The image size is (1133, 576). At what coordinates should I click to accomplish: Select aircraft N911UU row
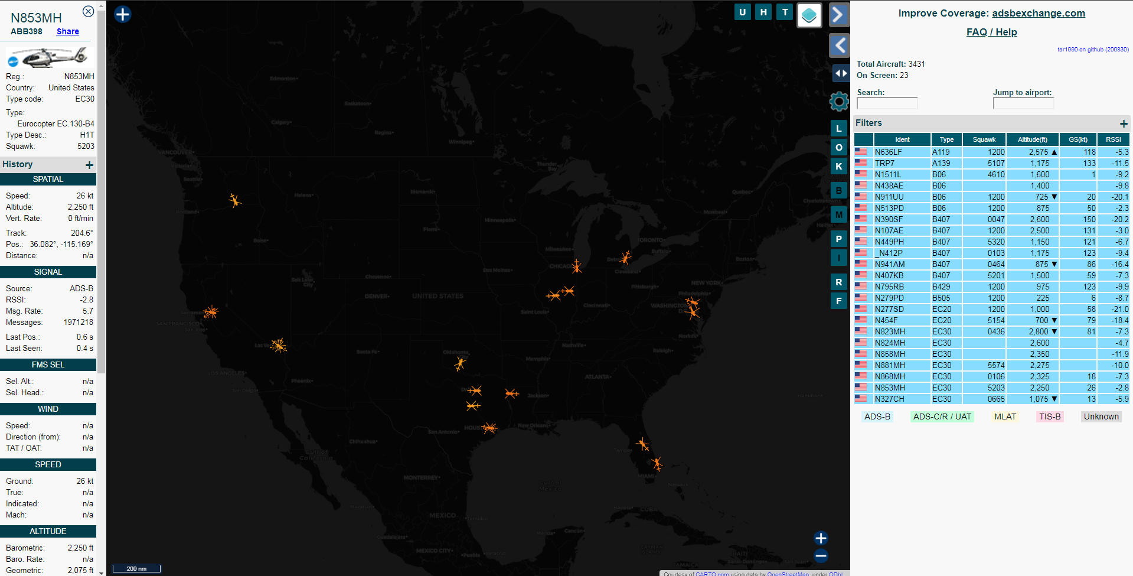(992, 197)
